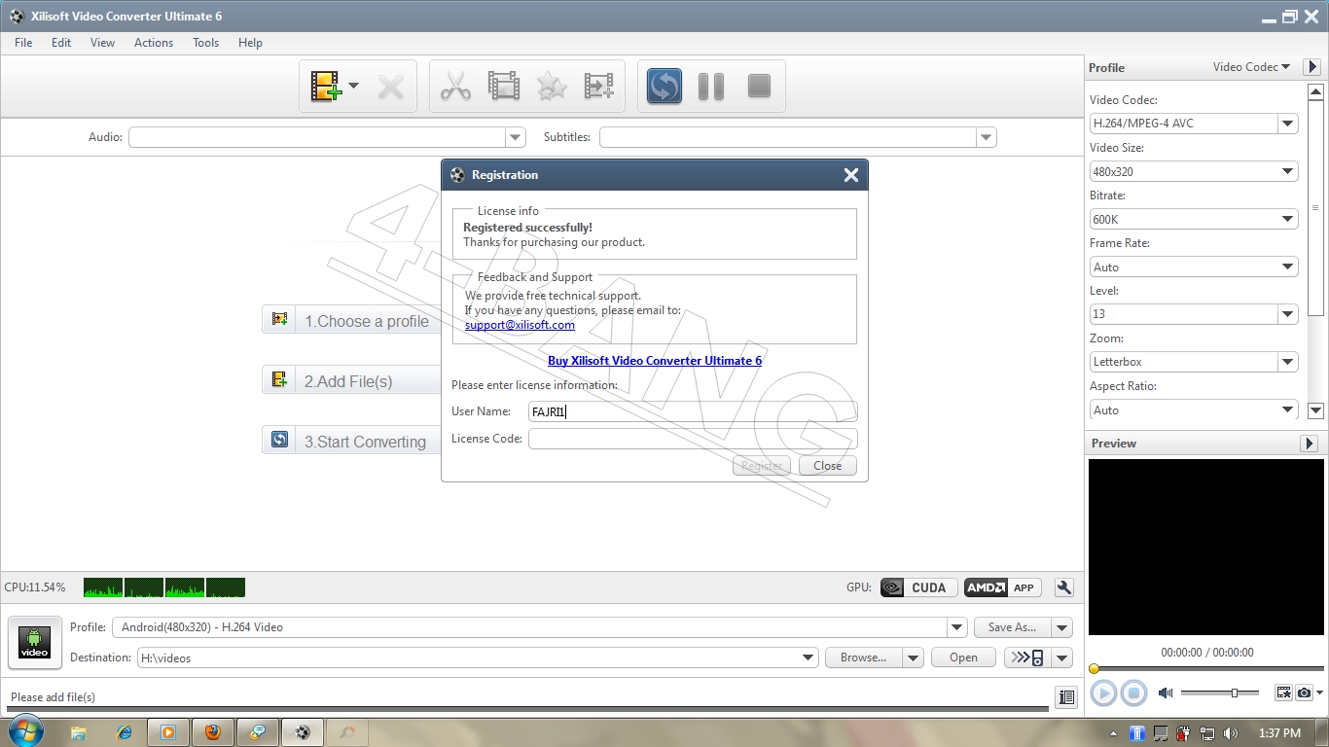Open the File menu
Image resolution: width=1329 pixels, height=747 pixels.
coord(23,43)
